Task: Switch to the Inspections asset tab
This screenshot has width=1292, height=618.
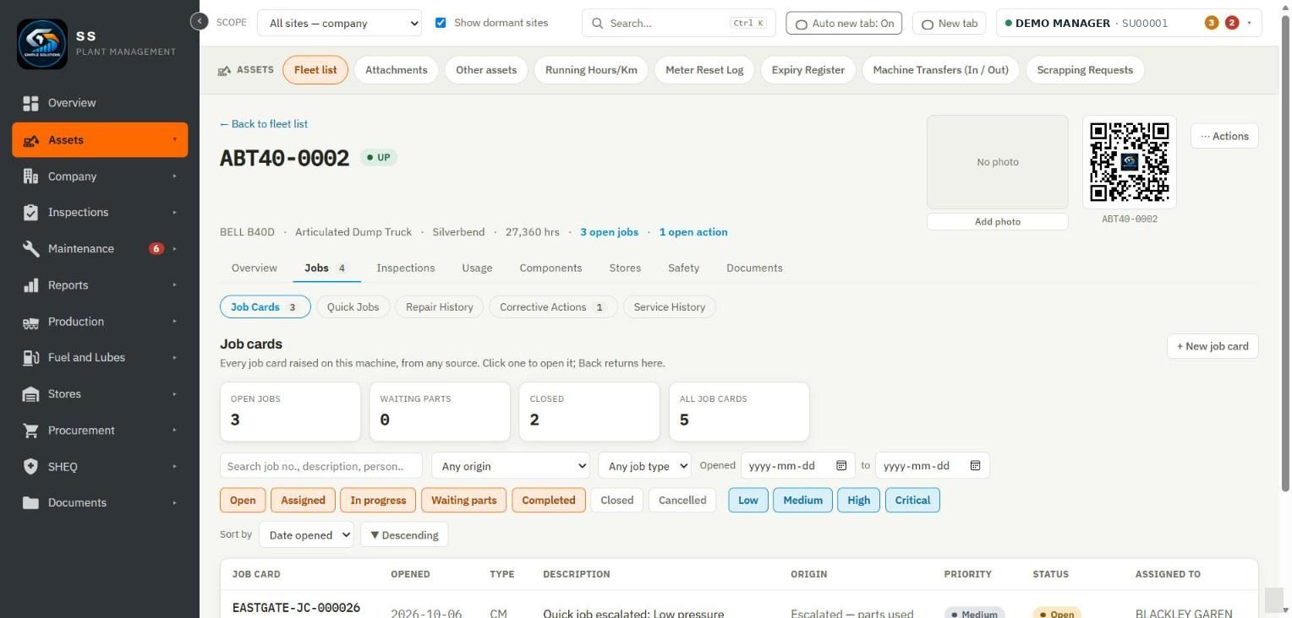Action: point(406,268)
